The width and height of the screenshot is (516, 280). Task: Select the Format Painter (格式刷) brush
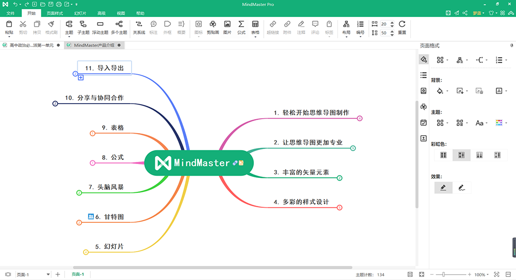pyautogui.click(x=51, y=24)
